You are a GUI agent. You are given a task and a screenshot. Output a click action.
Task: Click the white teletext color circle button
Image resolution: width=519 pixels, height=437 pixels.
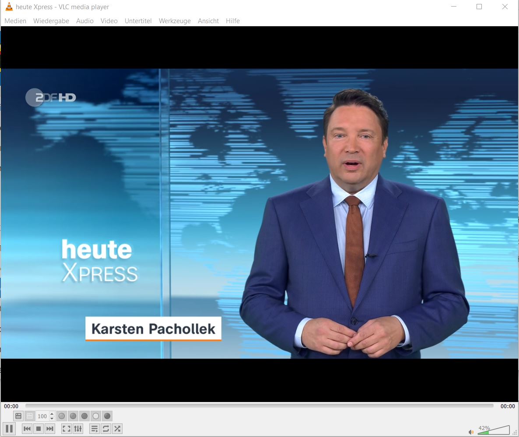[96, 416]
